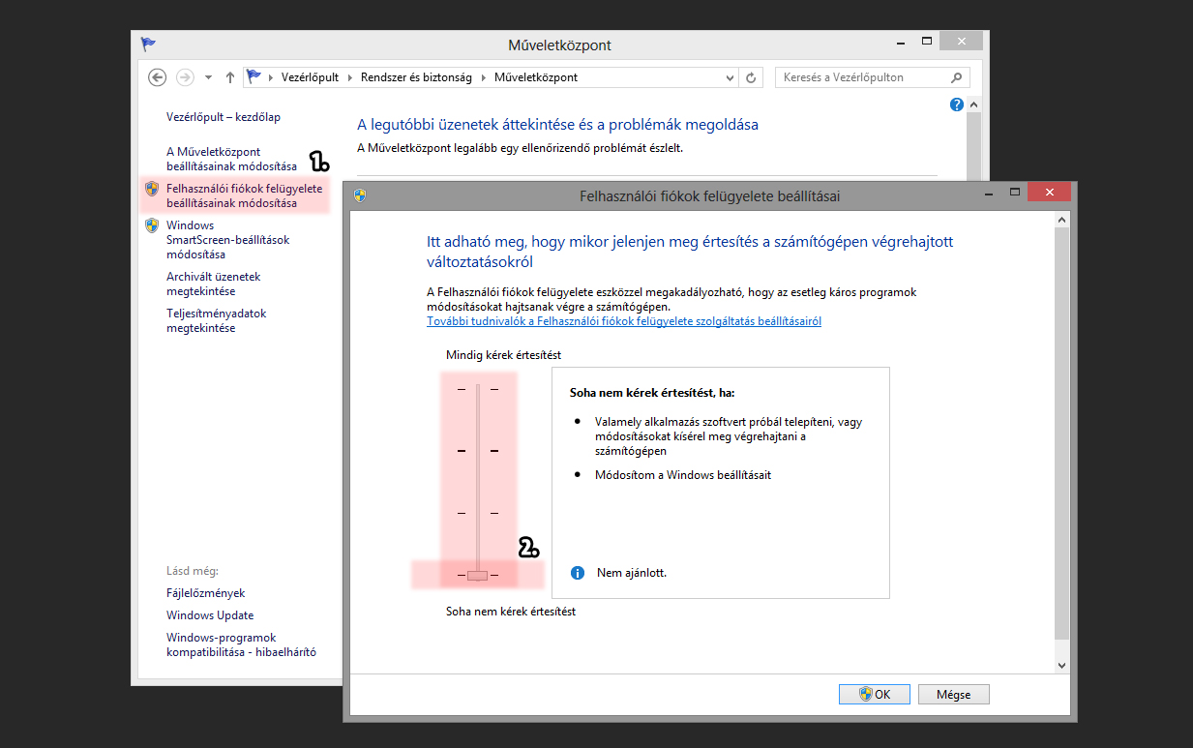Click the flag icon in Műveletközpont title bar
The height and width of the screenshot is (748, 1193).
click(x=148, y=45)
